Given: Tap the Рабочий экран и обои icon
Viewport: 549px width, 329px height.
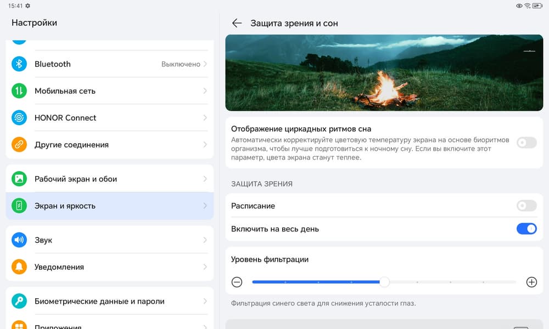Looking at the screenshot, I should click(19, 179).
